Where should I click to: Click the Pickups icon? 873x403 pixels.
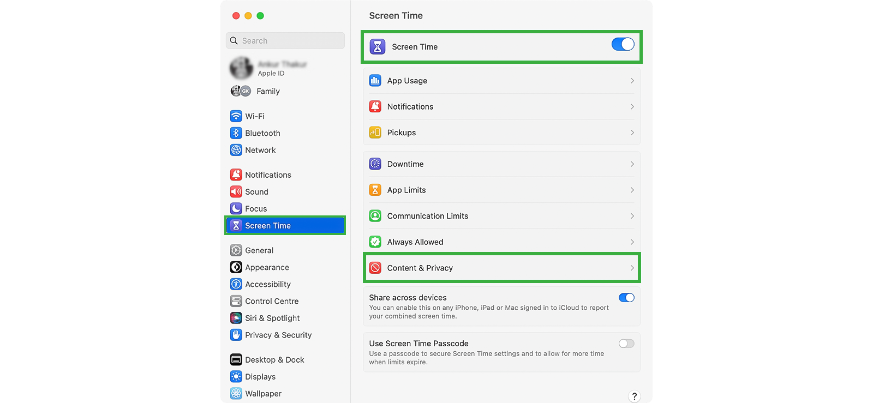[375, 133]
